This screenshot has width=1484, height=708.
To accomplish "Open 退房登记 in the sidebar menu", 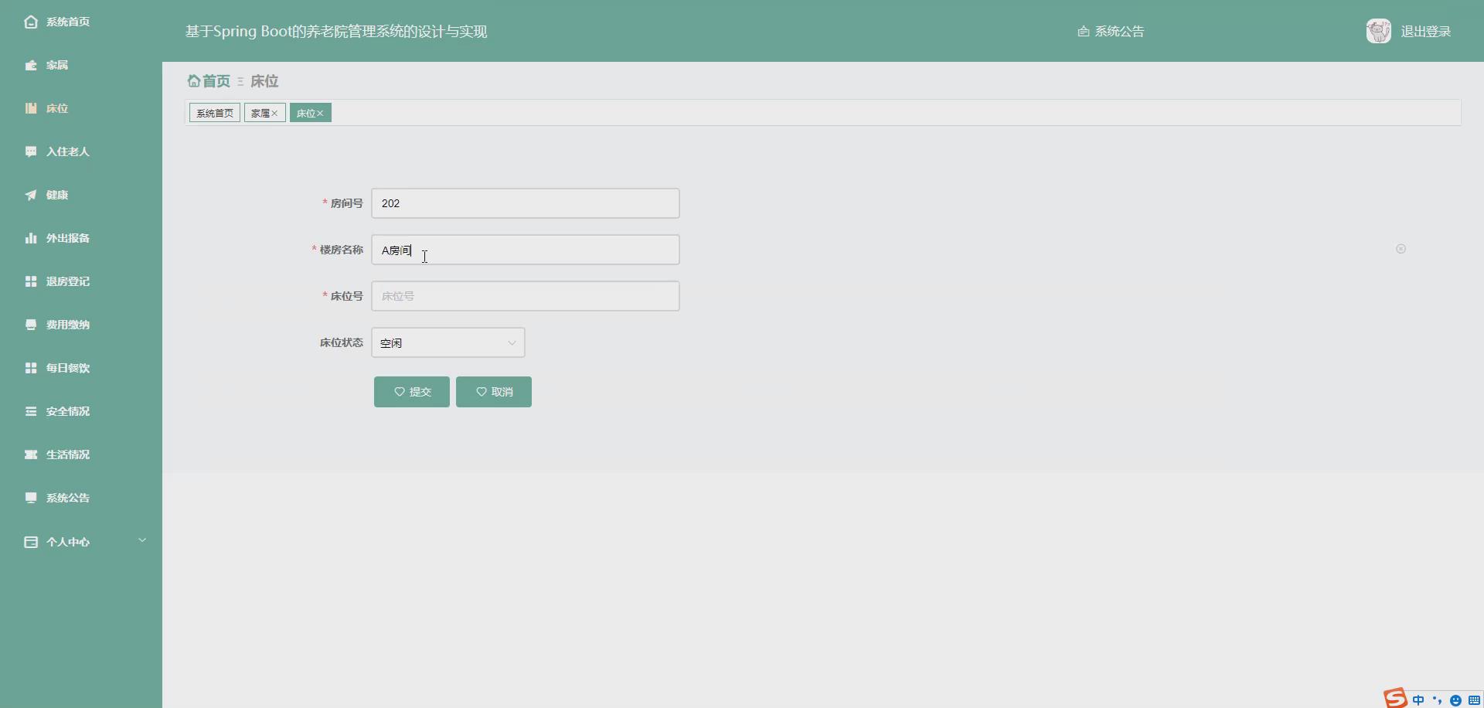I will pyautogui.click(x=68, y=281).
